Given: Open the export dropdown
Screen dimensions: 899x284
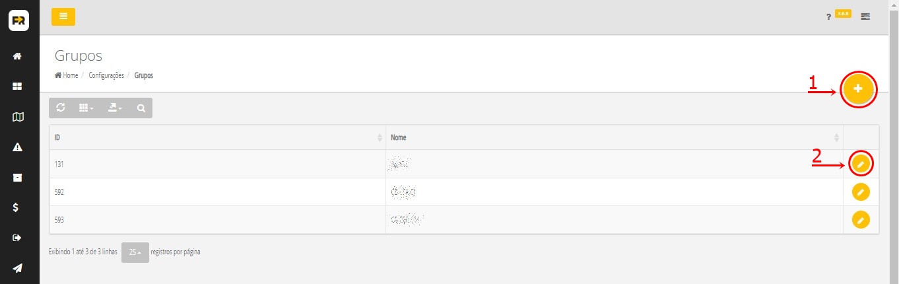Looking at the screenshot, I should pos(115,108).
